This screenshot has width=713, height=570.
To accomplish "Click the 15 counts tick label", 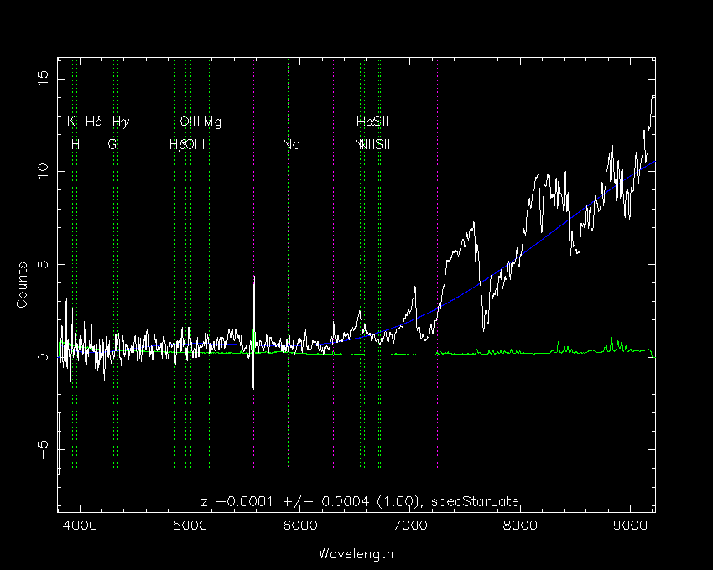I will point(42,79).
